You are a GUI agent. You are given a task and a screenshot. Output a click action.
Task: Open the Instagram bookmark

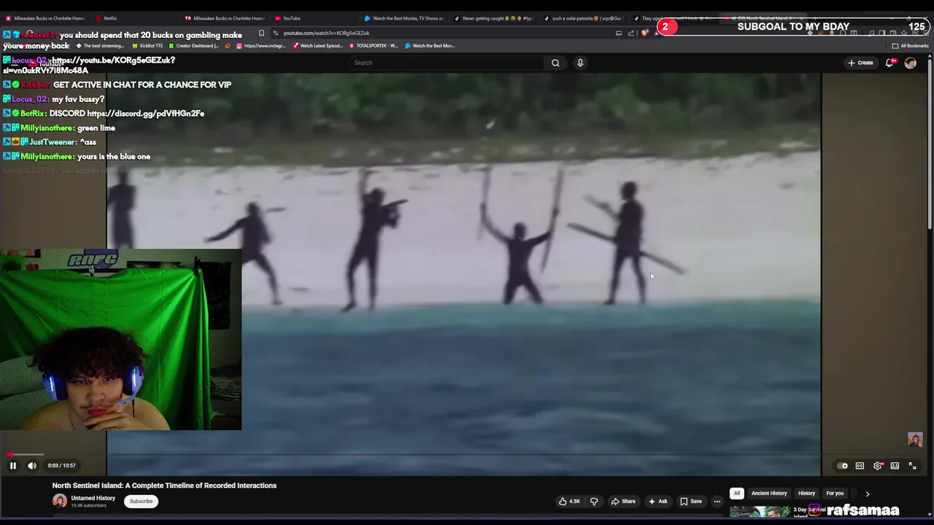(x=260, y=46)
